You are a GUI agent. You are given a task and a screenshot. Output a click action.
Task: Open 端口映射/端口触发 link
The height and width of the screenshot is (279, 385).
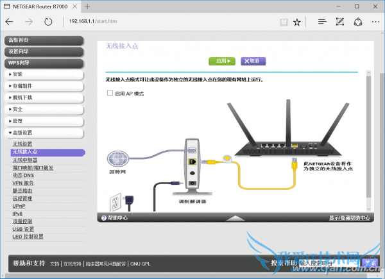click(x=33, y=168)
